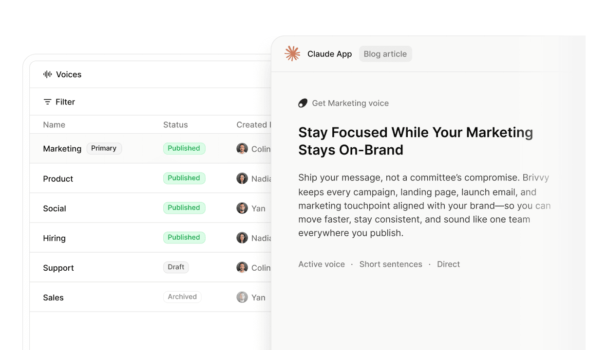Click the Short sentences attribute
Image resolution: width=608 pixels, height=350 pixels.
[x=391, y=264]
